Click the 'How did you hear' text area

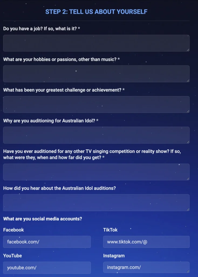(x=96, y=203)
